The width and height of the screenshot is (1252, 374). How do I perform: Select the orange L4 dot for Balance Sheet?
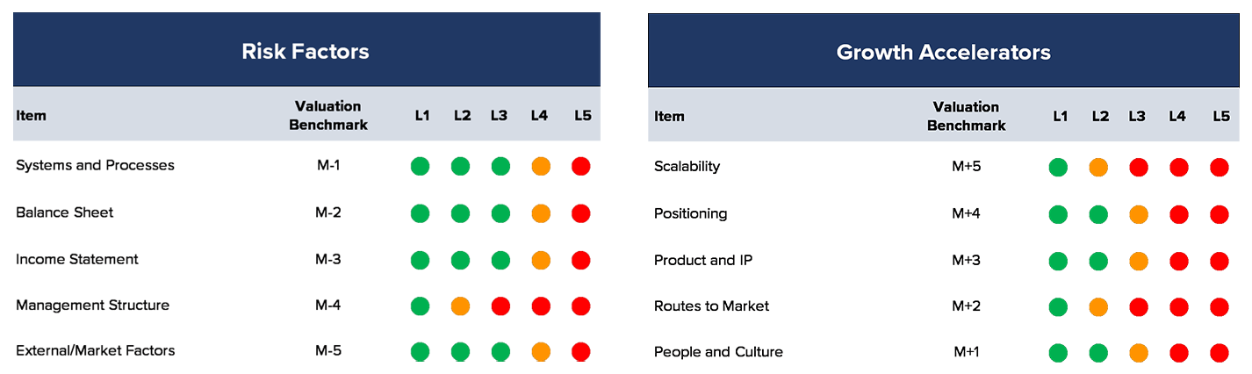point(541,213)
